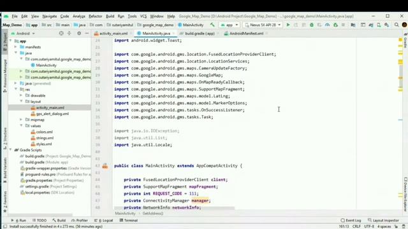The image size is (408, 229).
Task: Open Project panel settings gear
Action: coord(79,33)
